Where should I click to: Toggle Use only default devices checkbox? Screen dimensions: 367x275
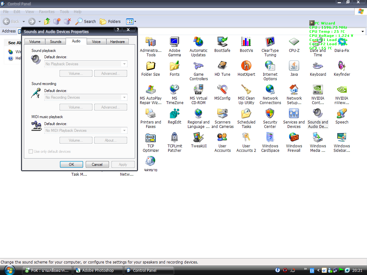point(31,151)
